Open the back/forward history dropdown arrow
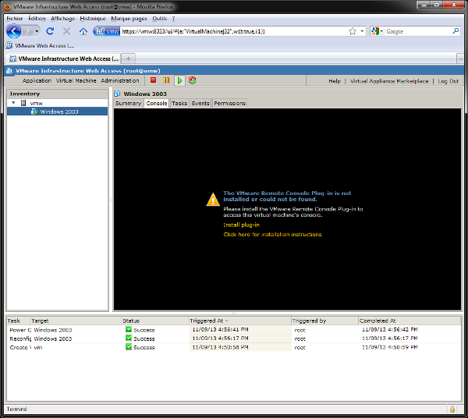The height and width of the screenshot is (418, 468). pyautogui.click(x=37, y=31)
